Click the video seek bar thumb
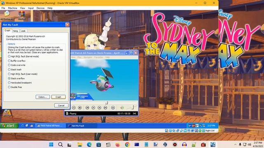264x148 pixels. click(106, 102)
